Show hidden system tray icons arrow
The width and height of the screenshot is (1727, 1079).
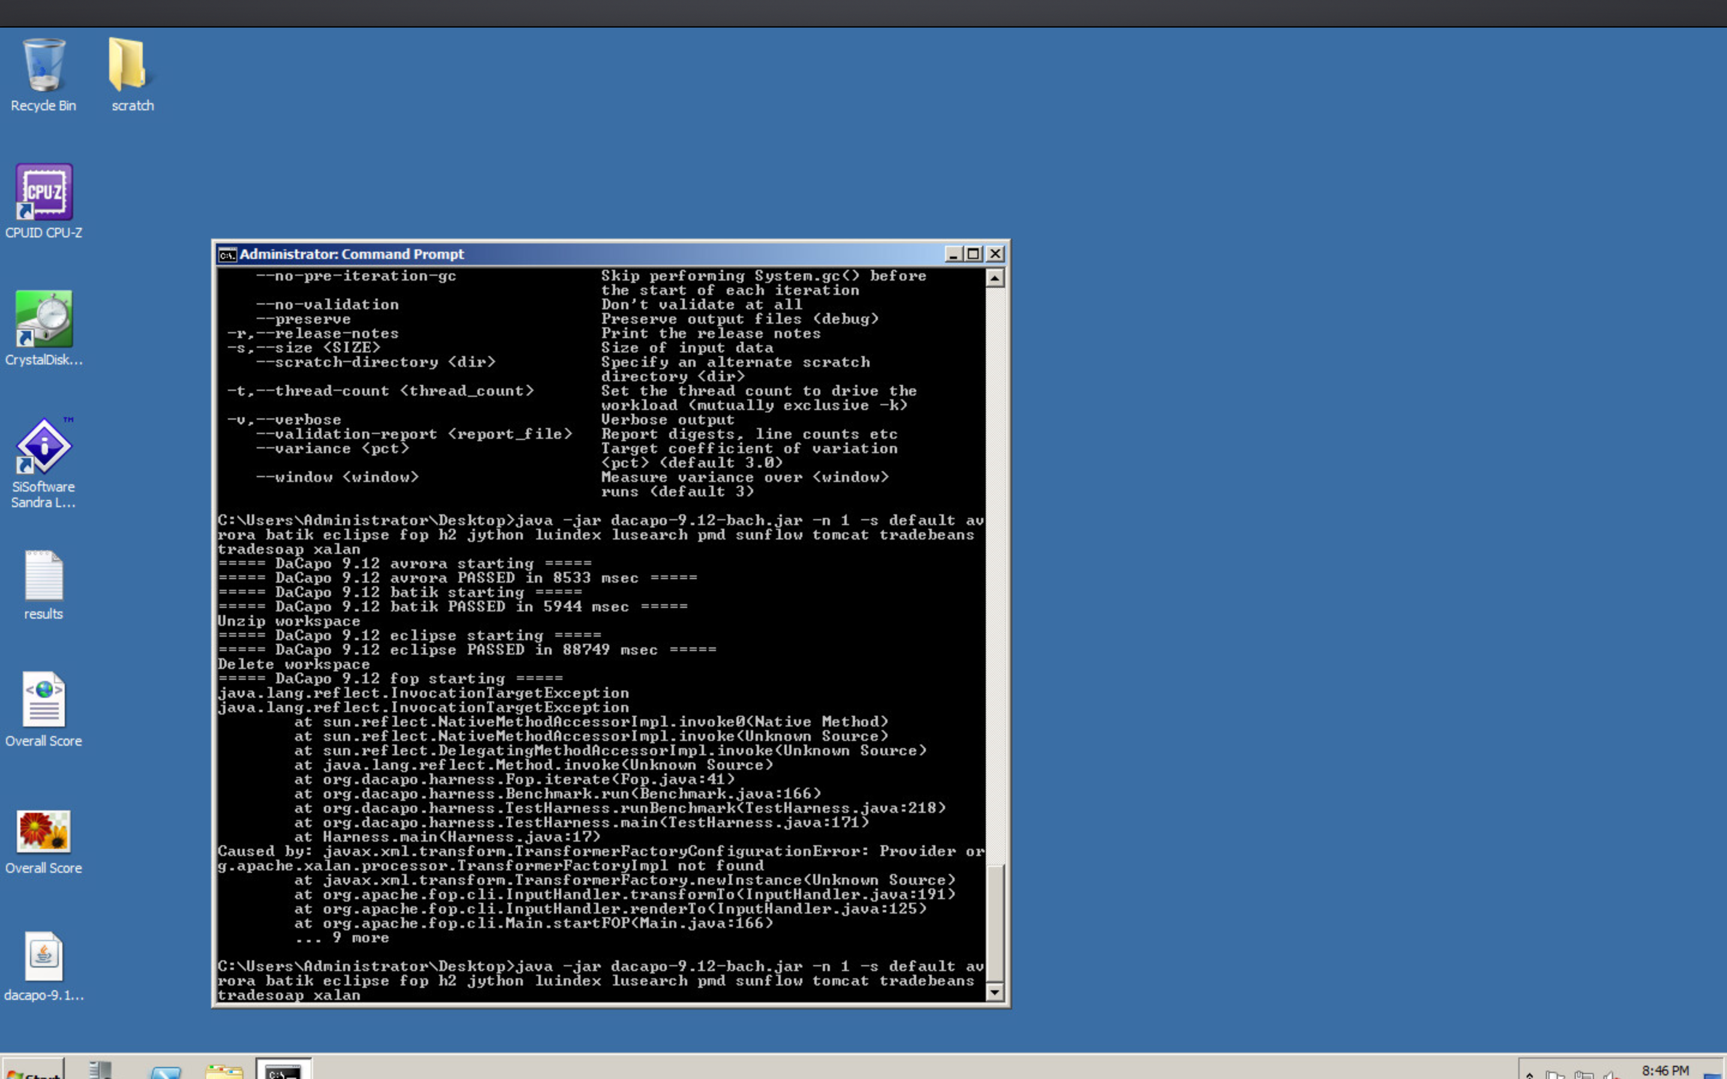pos(1529,1074)
